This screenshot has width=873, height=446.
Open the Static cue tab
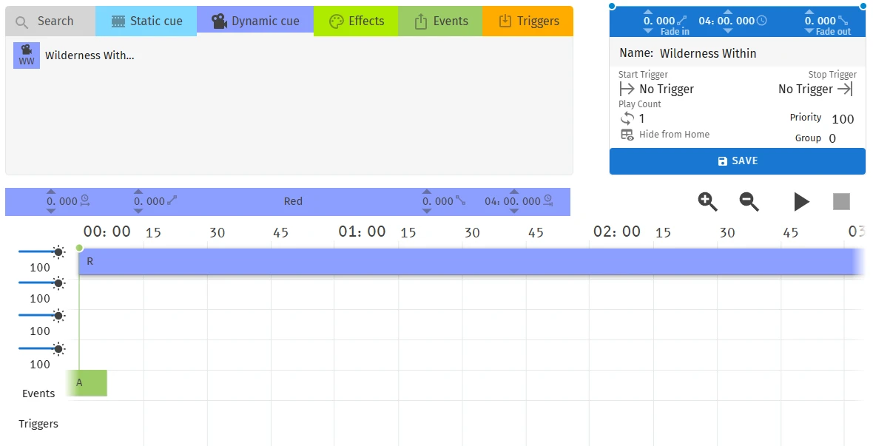tap(146, 21)
